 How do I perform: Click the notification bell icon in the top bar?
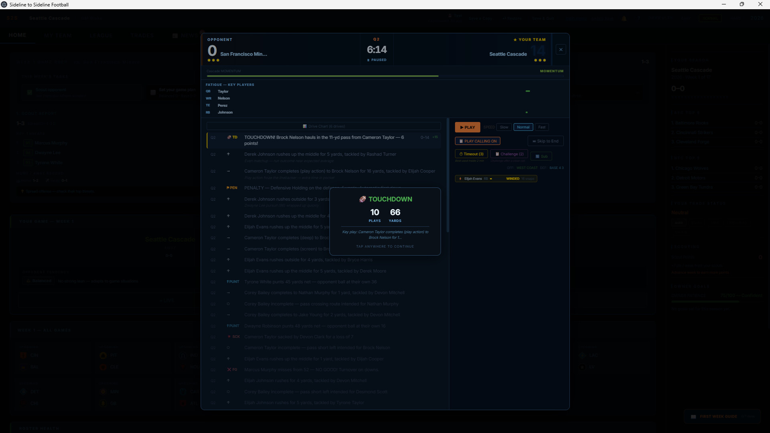(x=624, y=18)
